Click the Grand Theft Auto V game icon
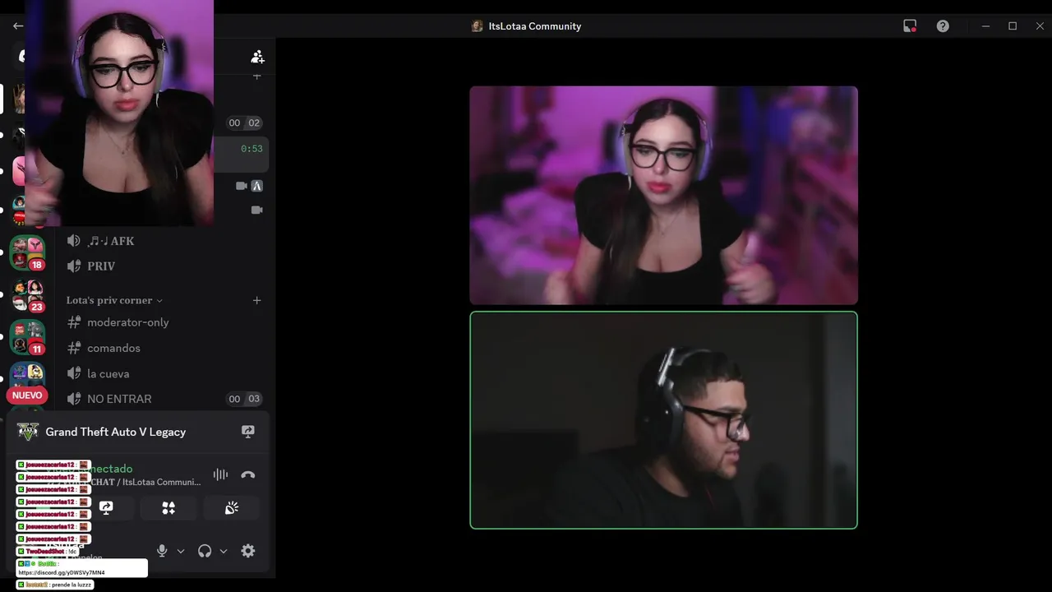This screenshot has width=1052, height=592. point(28,432)
